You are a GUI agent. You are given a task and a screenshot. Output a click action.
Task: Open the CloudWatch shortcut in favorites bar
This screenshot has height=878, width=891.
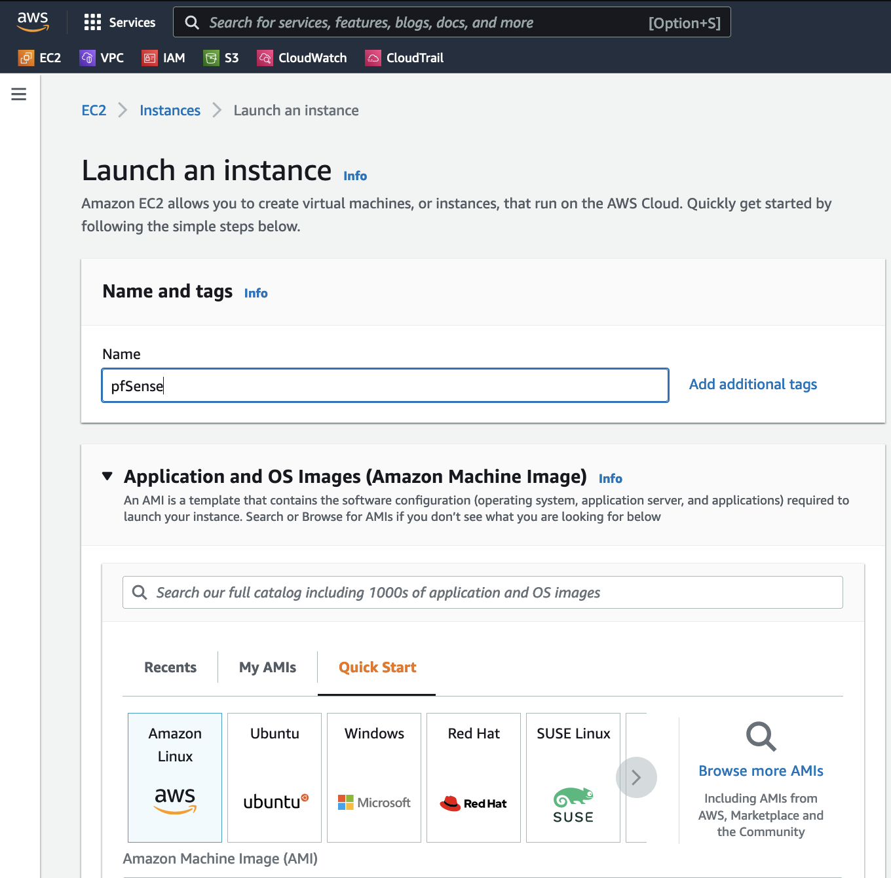coord(302,58)
